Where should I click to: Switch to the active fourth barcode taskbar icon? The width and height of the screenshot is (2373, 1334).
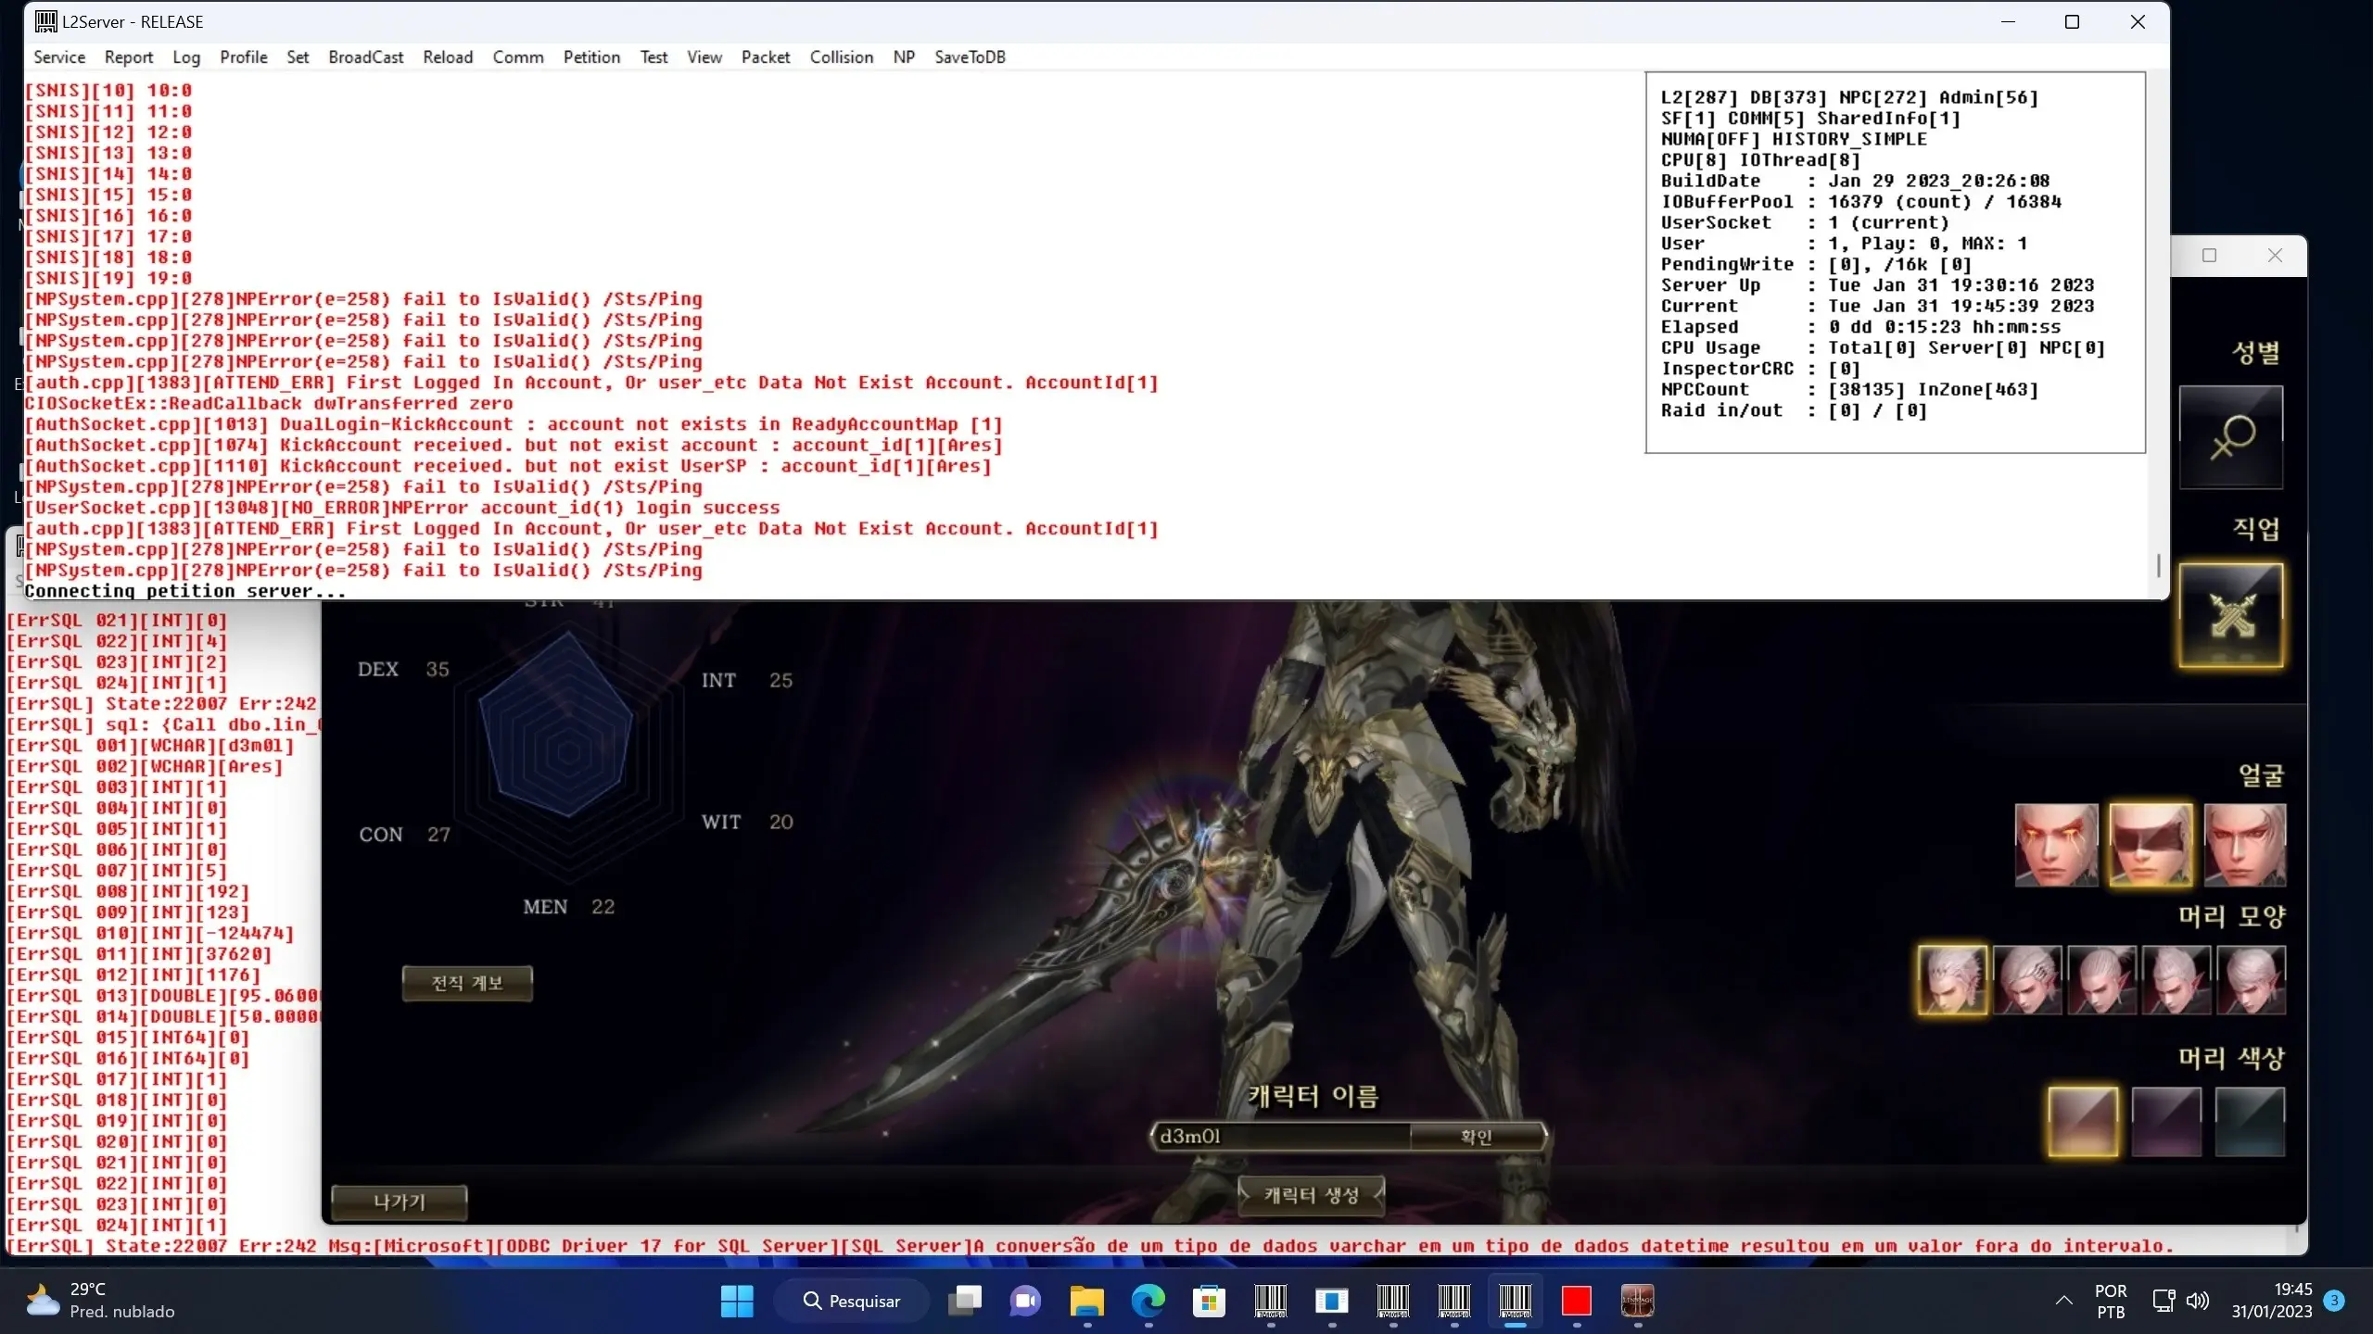[x=1515, y=1302]
